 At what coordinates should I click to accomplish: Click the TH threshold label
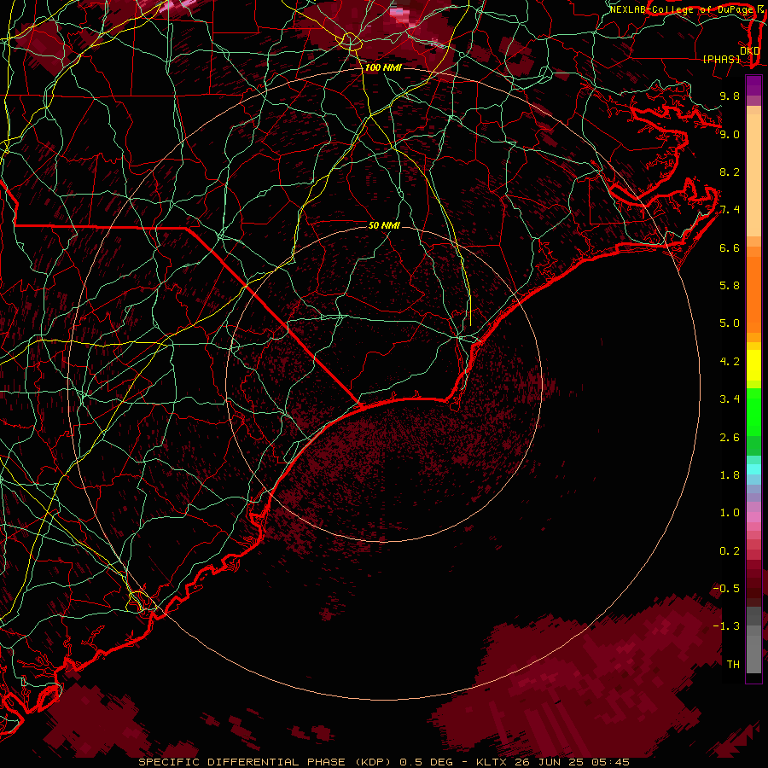click(733, 664)
